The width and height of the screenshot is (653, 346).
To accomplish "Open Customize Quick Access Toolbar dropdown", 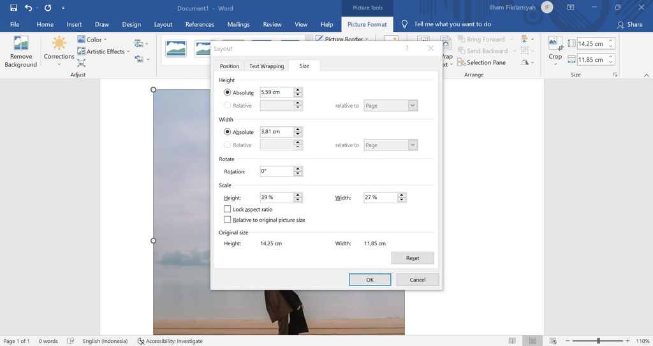I will click(63, 8).
